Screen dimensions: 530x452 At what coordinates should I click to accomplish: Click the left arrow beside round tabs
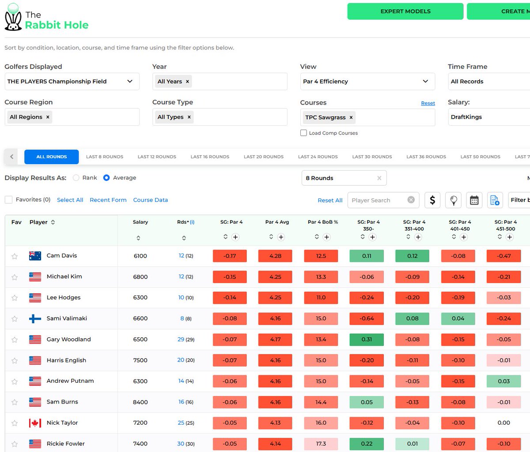pos(11,157)
